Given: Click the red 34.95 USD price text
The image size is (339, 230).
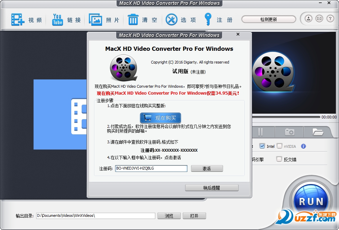Looking at the screenshot, I should [168, 93].
